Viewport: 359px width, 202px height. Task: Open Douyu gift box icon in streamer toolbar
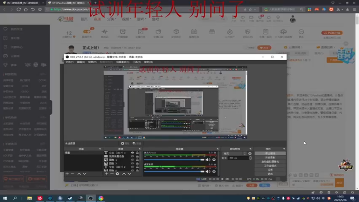[x=212, y=31]
